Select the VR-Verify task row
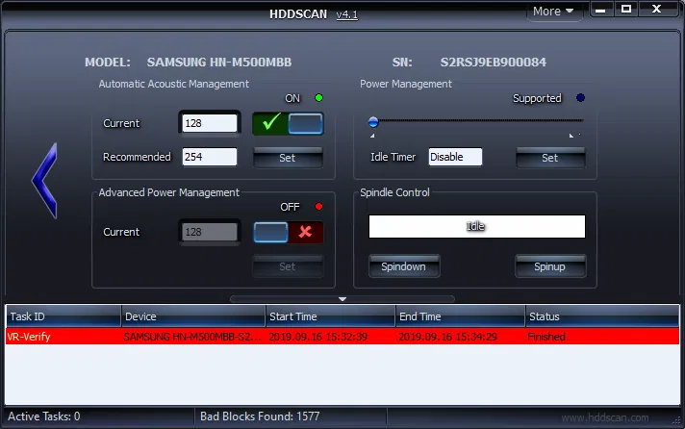This screenshot has height=429, width=685. (342, 337)
